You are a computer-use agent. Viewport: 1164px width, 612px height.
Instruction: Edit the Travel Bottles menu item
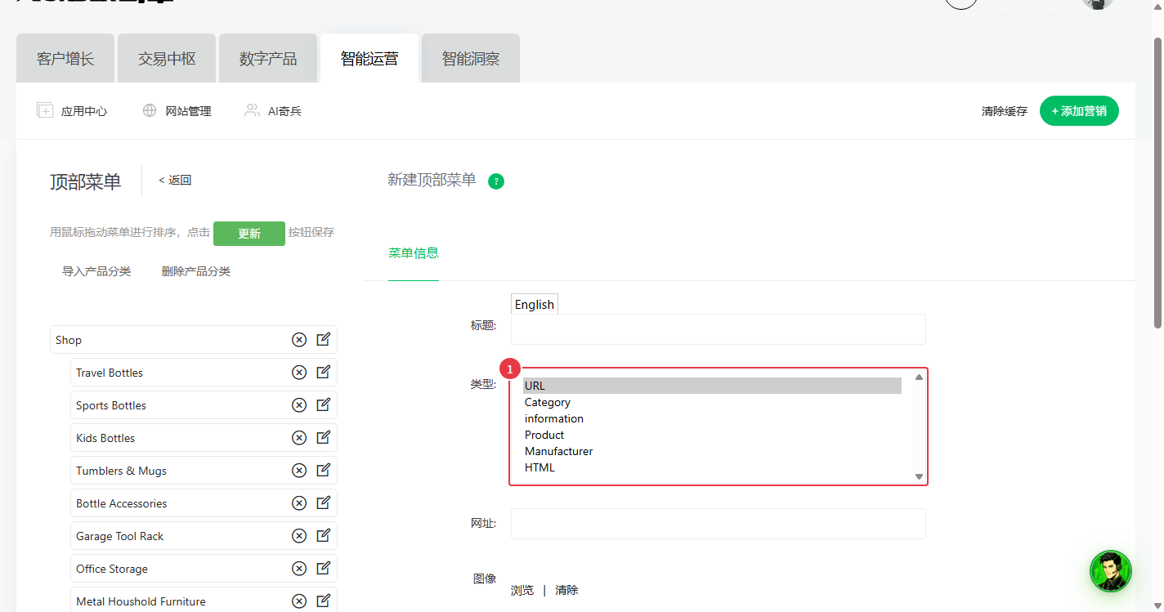click(324, 372)
